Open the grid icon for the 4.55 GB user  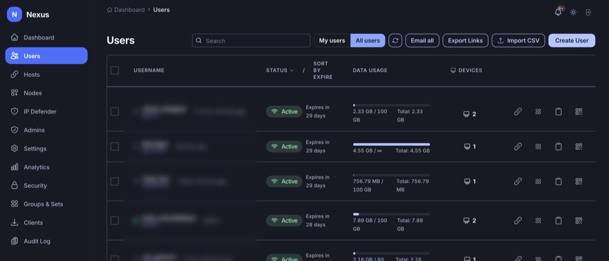click(538, 146)
